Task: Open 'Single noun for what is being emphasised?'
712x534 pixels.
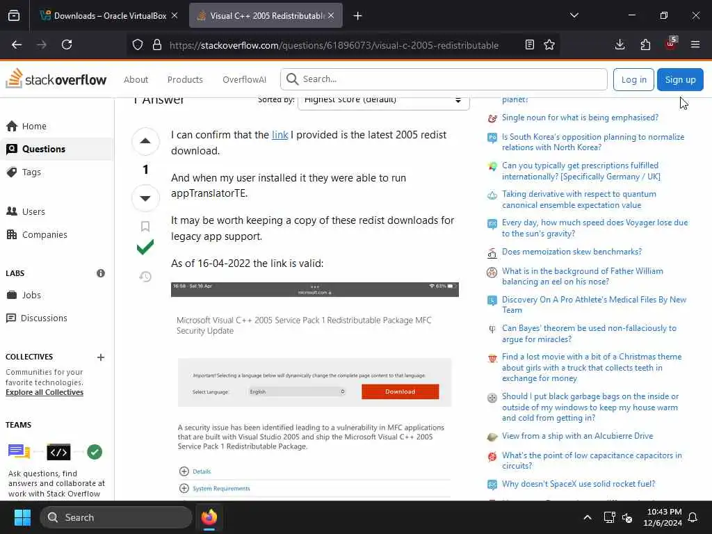Action: (x=580, y=118)
